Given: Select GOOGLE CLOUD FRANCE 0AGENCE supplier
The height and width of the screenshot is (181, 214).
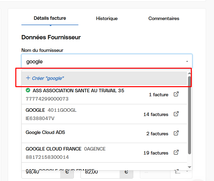Looking at the screenshot, I should pyautogui.click(x=104, y=153).
